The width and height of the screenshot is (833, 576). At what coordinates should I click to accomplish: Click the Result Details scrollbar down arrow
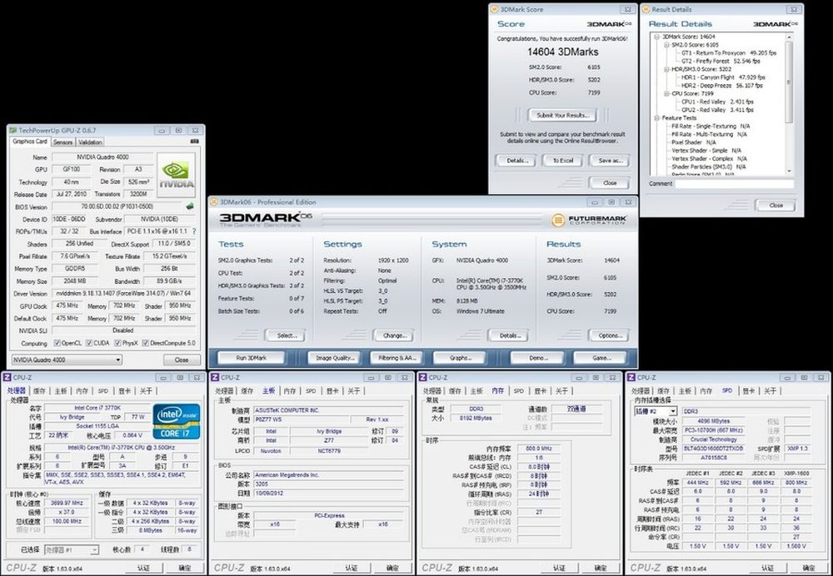pyautogui.click(x=789, y=171)
